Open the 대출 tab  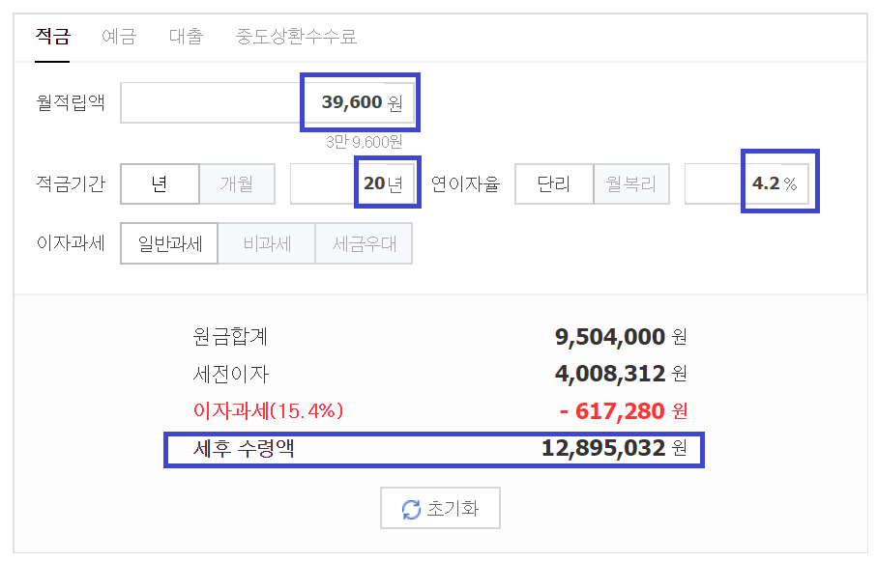tap(187, 37)
